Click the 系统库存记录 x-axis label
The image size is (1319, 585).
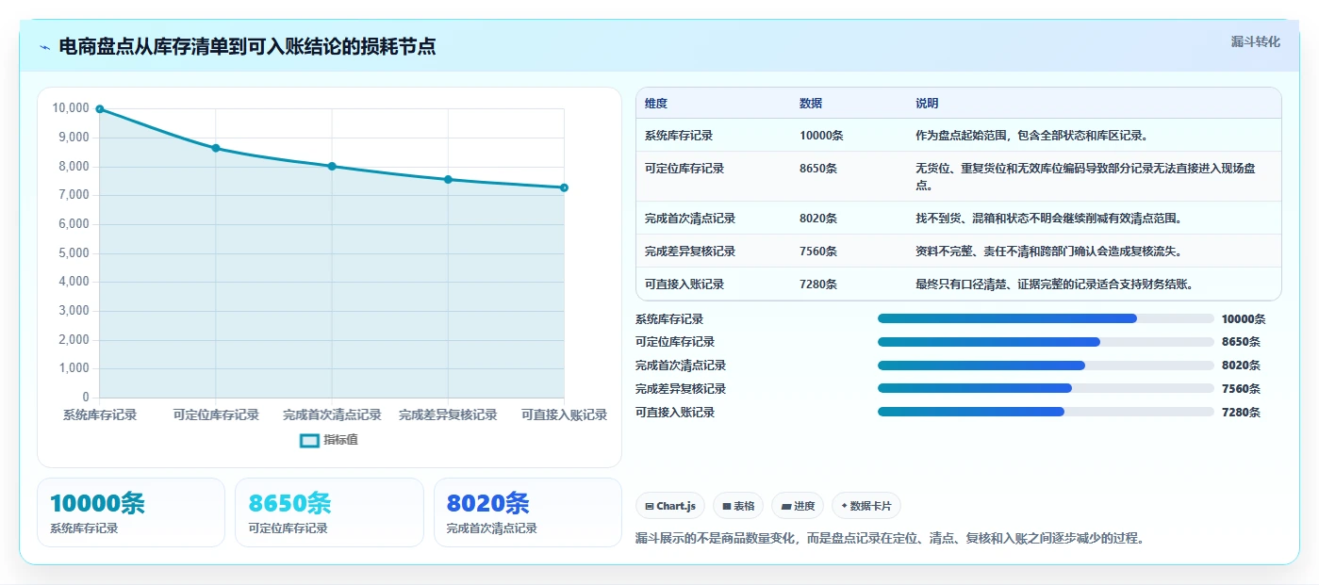(100, 415)
